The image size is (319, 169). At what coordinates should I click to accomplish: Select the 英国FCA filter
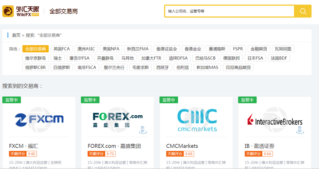point(62,49)
